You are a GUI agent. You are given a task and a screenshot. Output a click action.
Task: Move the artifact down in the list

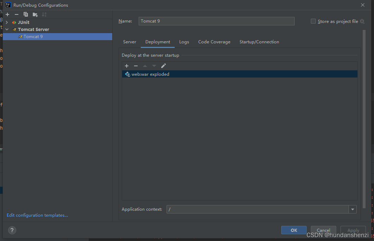tap(154, 66)
